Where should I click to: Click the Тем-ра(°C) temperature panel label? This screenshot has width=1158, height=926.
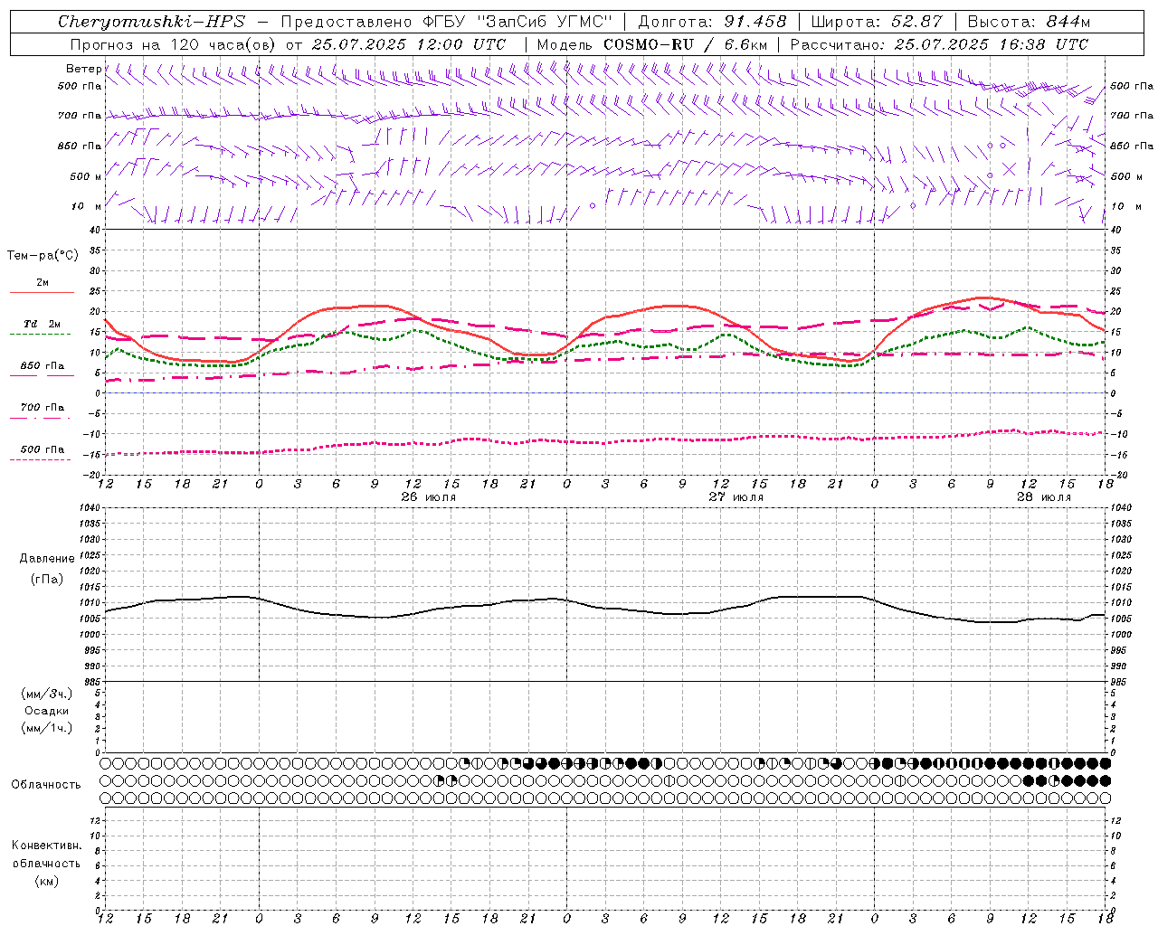point(43,255)
